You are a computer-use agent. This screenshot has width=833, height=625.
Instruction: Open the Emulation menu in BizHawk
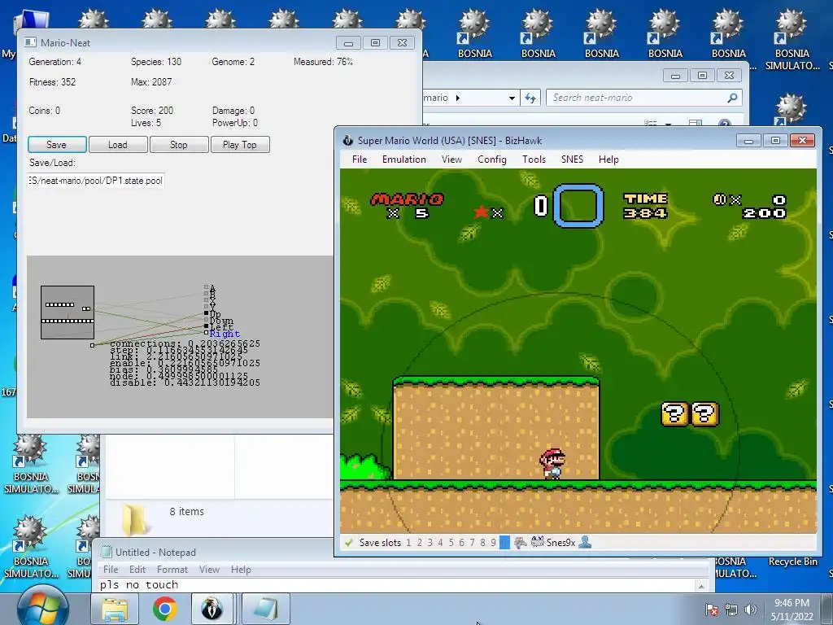(404, 160)
